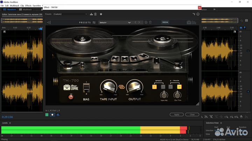Adjust the Input Adj. small knob
Viewport: 252px width, 141px height.
point(164,95)
